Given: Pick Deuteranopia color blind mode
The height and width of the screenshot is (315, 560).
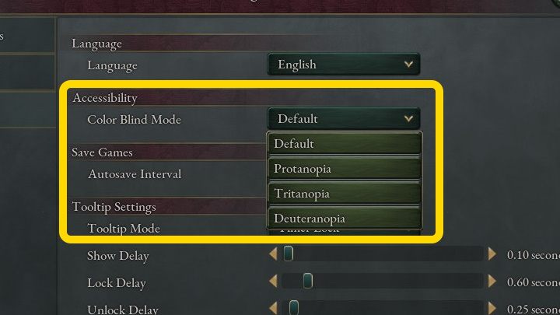Looking at the screenshot, I should [345, 219].
